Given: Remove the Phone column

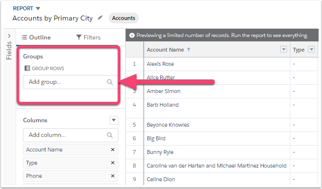Looking at the screenshot, I should (x=113, y=176).
